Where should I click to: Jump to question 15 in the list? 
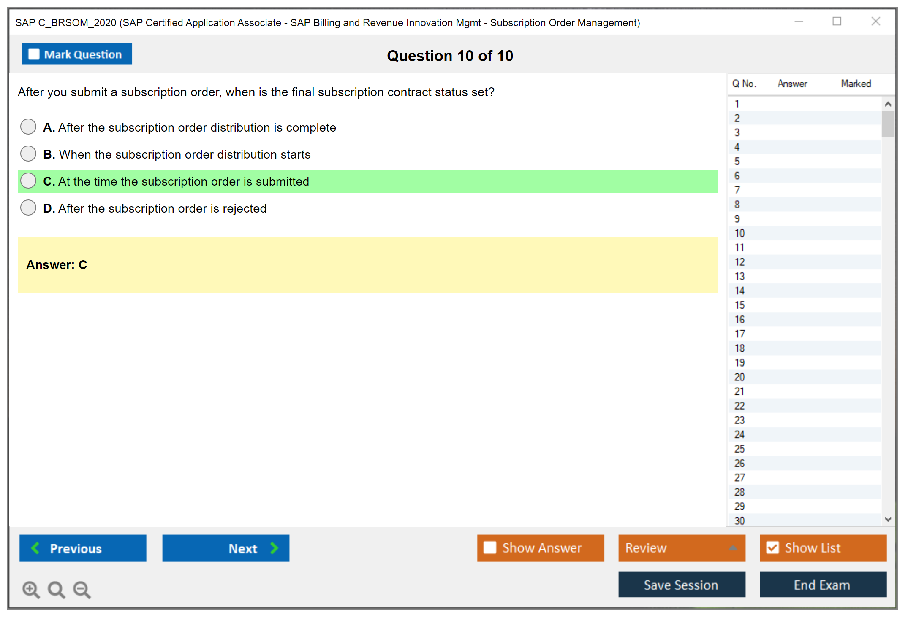pyautogui.click(x=739, y=305)
